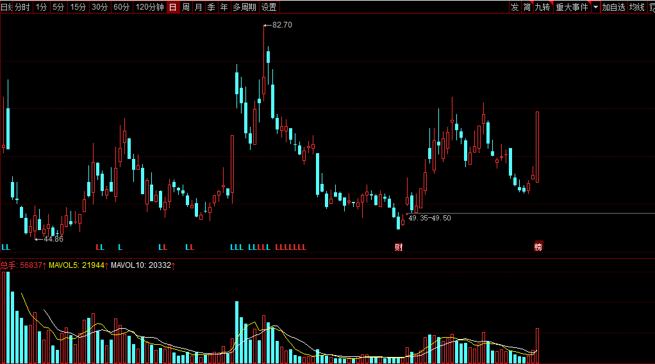The width and height of the screenshot is (655, 364).
Task: Select the 15分 period tab
Action: pyautogui.click(x=78, y=7)
